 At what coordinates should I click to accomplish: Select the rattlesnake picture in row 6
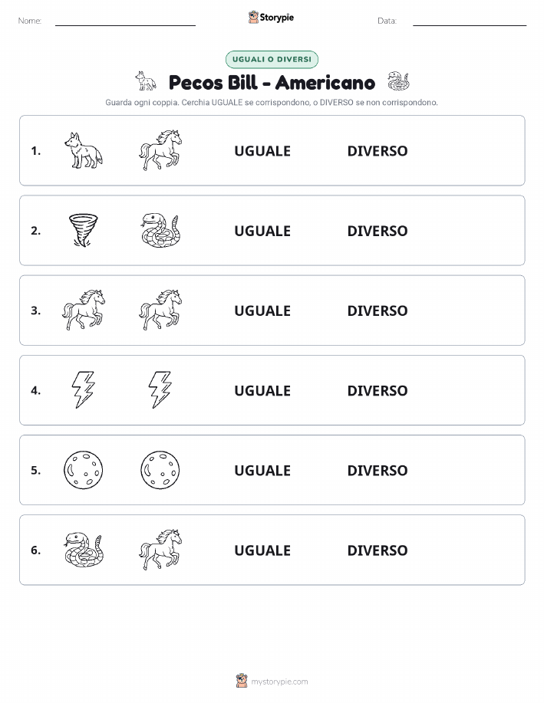point(84,550)
